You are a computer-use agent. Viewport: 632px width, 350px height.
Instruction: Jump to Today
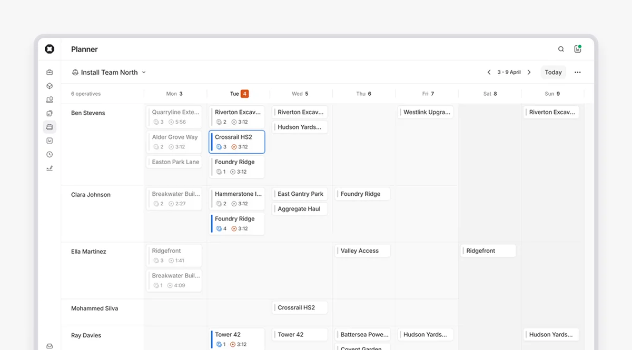553,72
